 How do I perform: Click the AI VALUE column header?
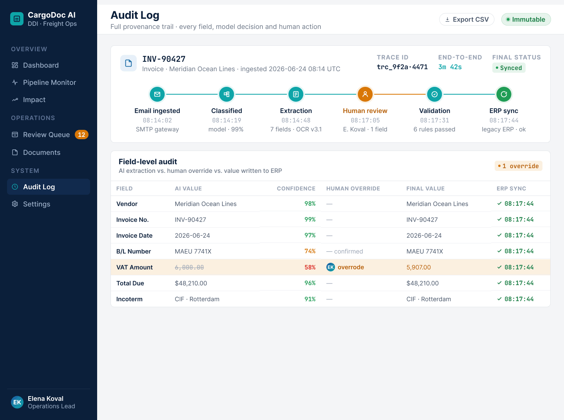[x=188, y=188]
